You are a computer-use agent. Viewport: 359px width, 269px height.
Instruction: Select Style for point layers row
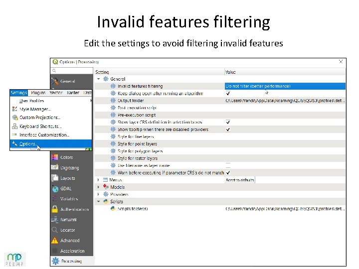(220, 143)
